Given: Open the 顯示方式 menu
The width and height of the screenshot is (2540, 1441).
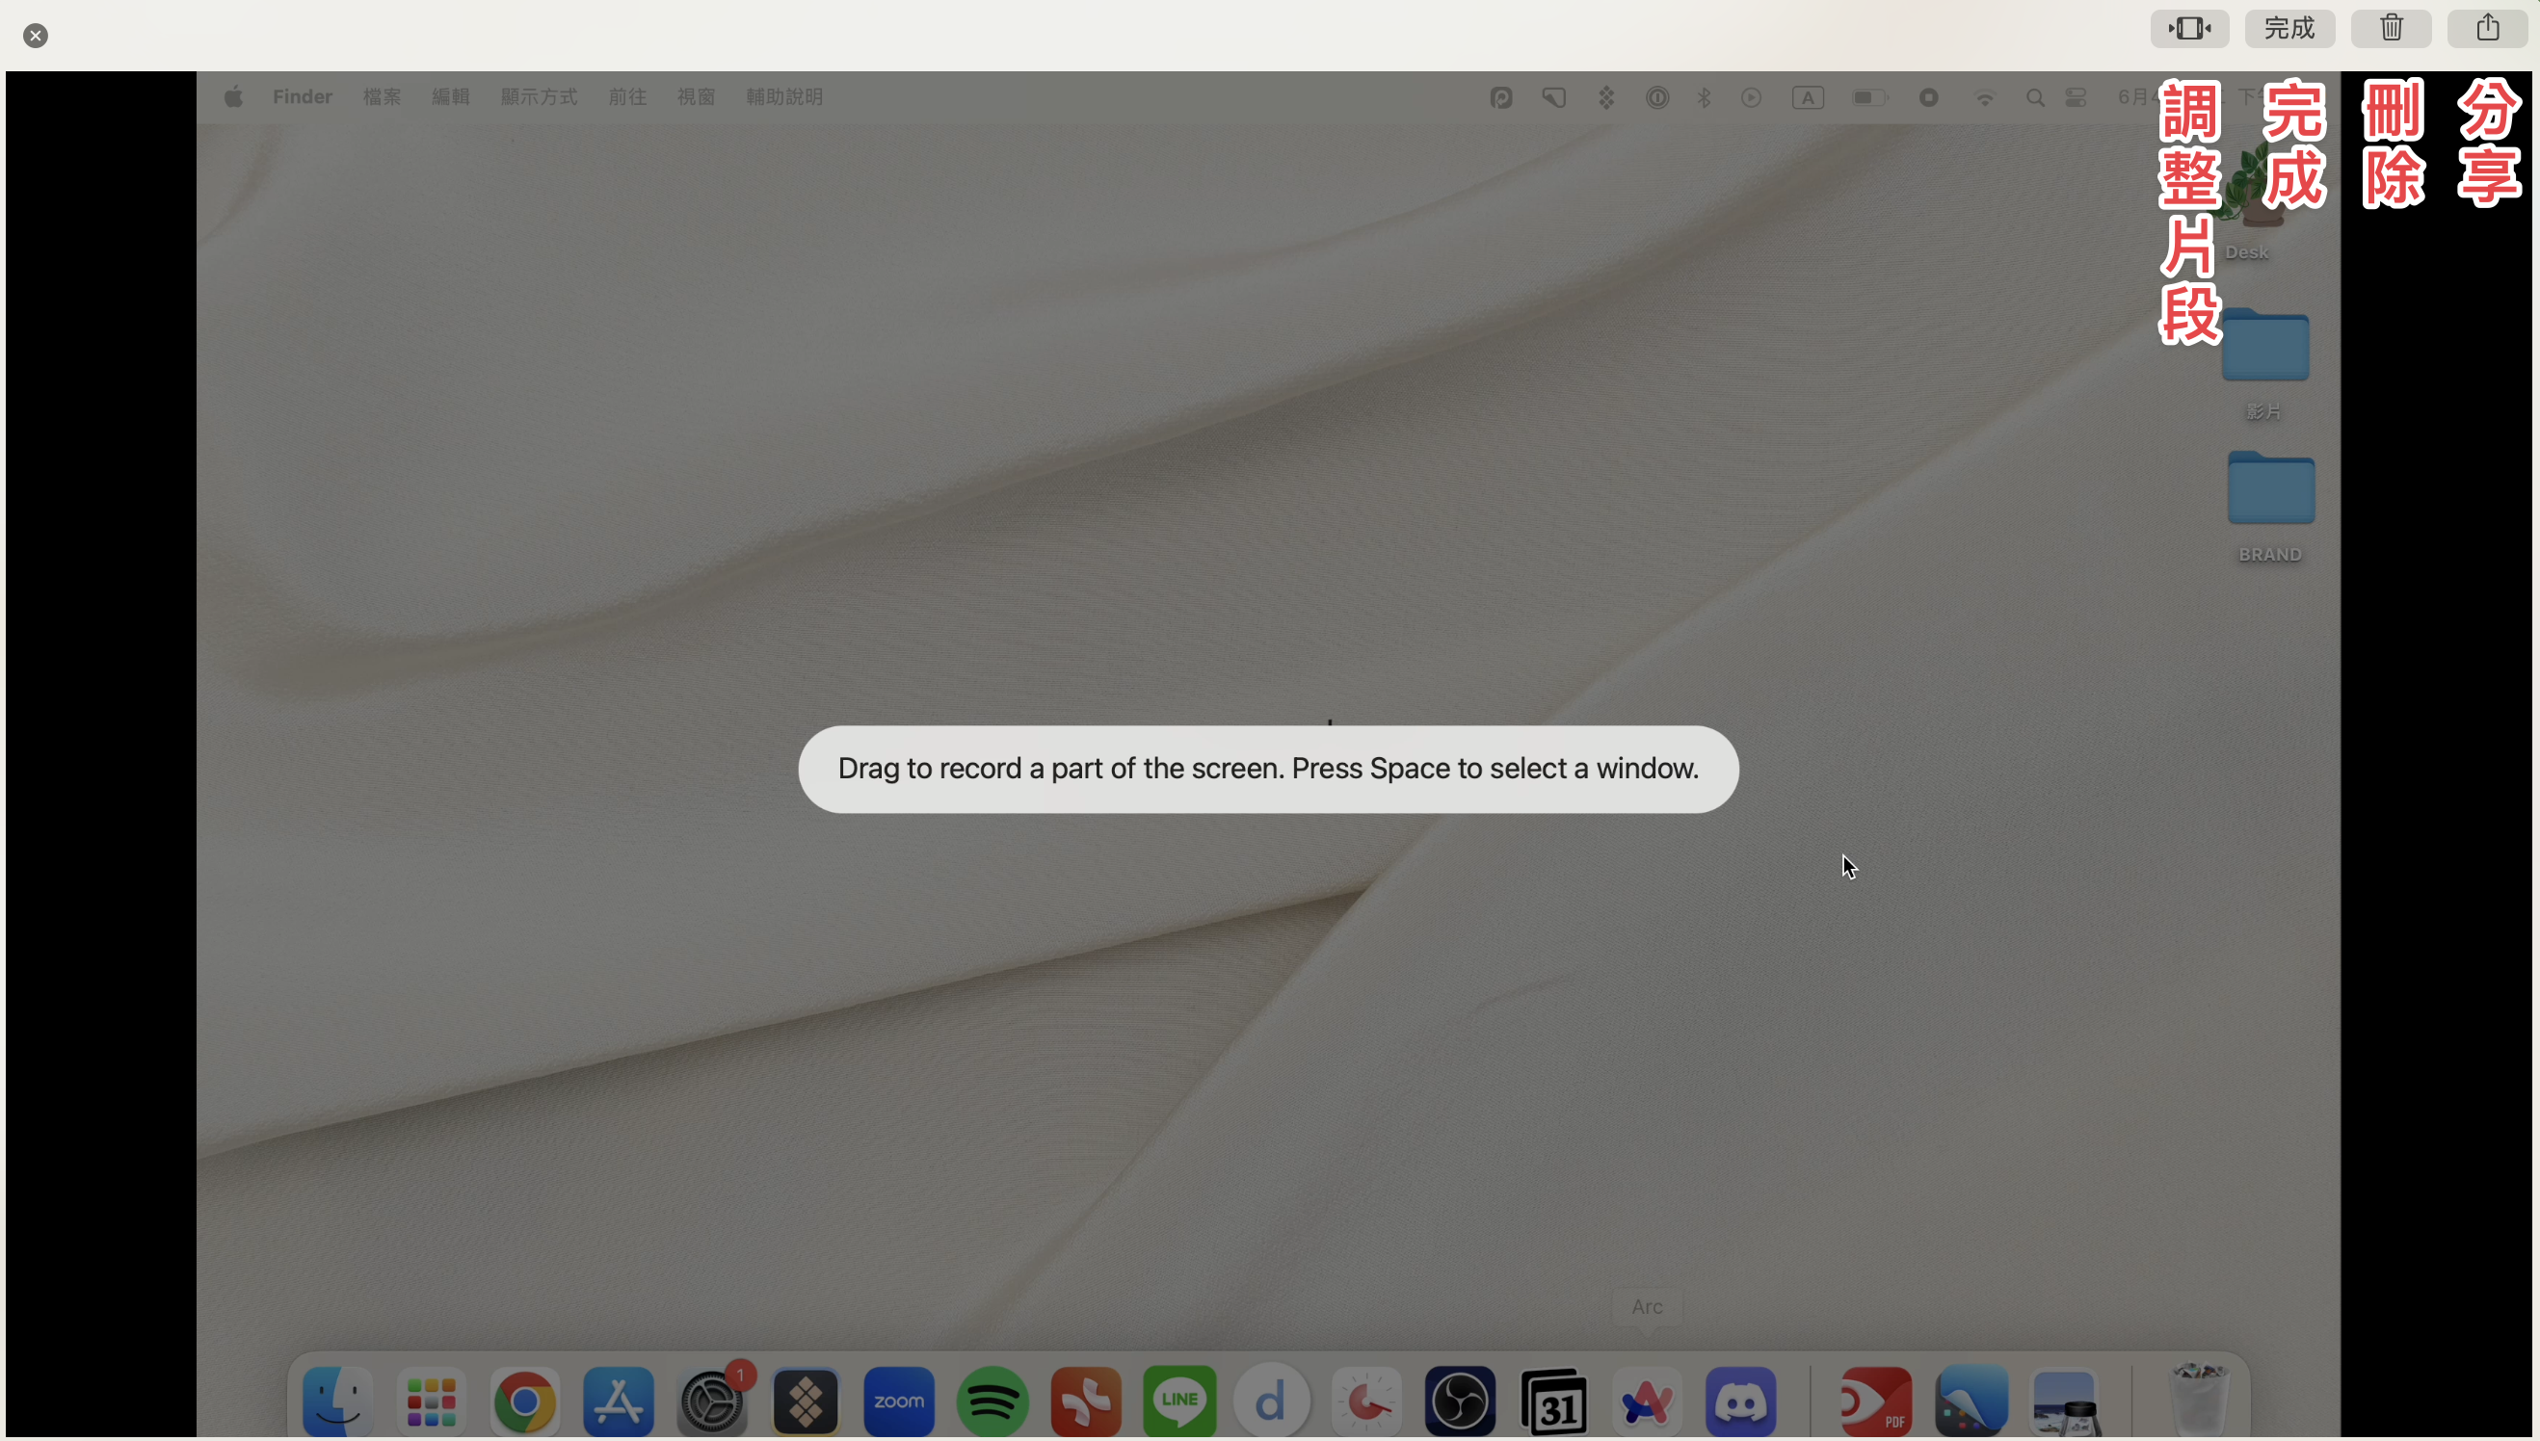Looking at the screenshot, I should tap(539, 97).
